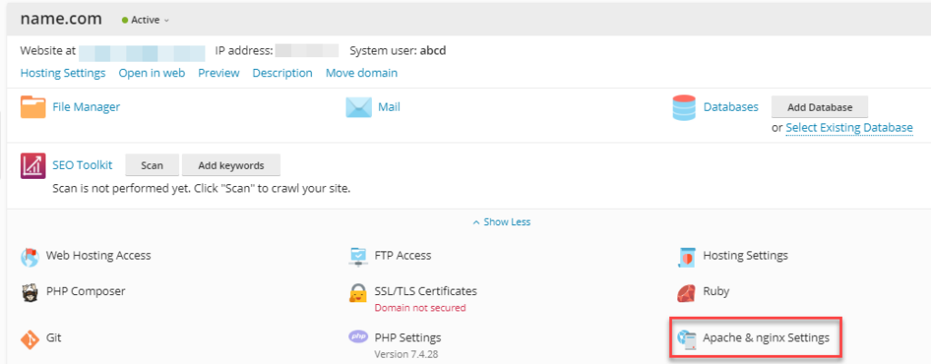Click the Add keywords button
The width and height of the screenshot is (931, 364).
pos(231,165)
